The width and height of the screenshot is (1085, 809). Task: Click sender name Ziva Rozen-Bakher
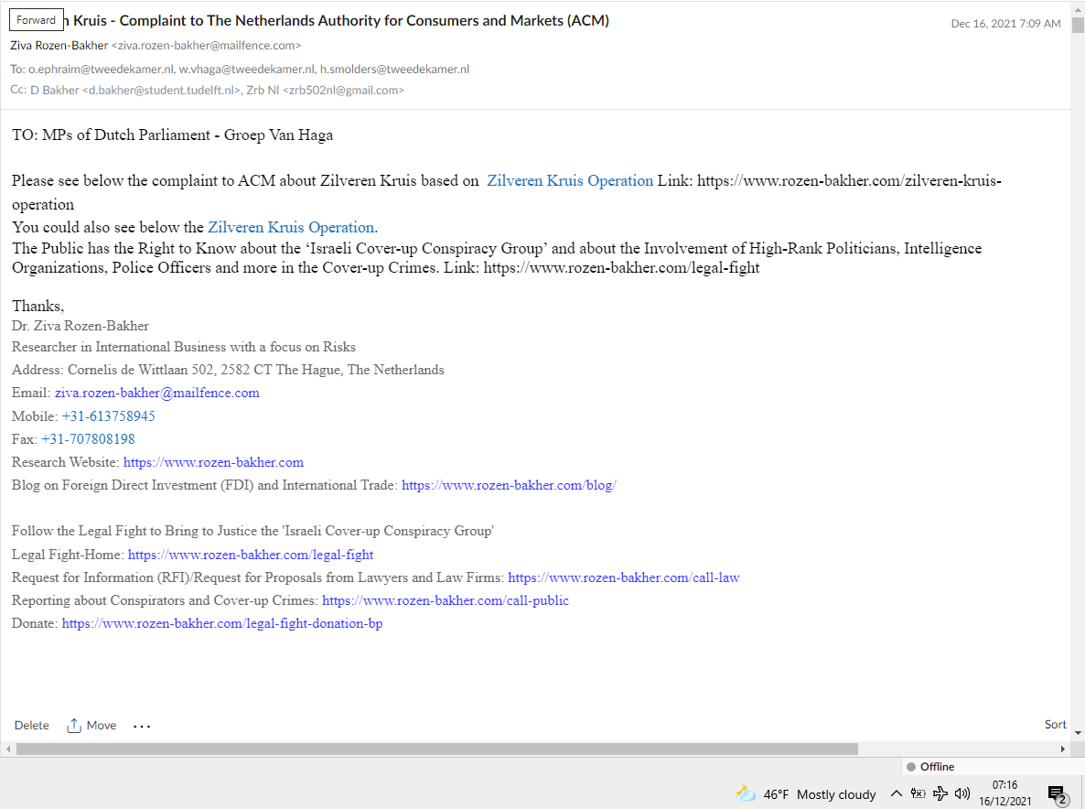pyautogui.click(x=59, y=45)
